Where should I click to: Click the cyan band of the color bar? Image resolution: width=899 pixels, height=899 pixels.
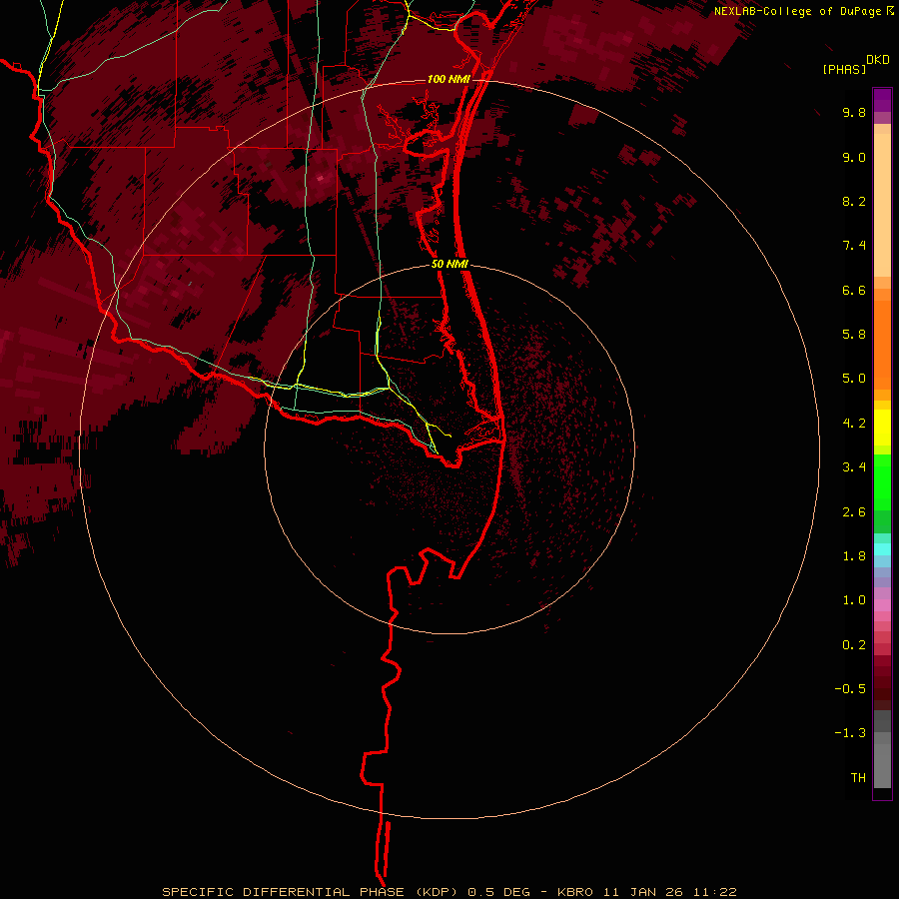(x=882, y=549)
